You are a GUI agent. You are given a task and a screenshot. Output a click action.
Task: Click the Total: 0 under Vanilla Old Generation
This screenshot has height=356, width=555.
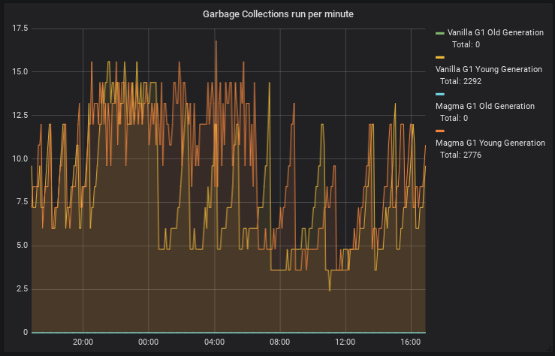click(x=466, y=44)
